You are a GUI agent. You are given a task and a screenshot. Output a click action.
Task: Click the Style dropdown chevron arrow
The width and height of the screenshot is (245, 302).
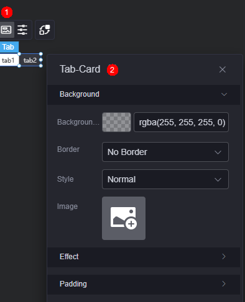(x=218, y=180)
